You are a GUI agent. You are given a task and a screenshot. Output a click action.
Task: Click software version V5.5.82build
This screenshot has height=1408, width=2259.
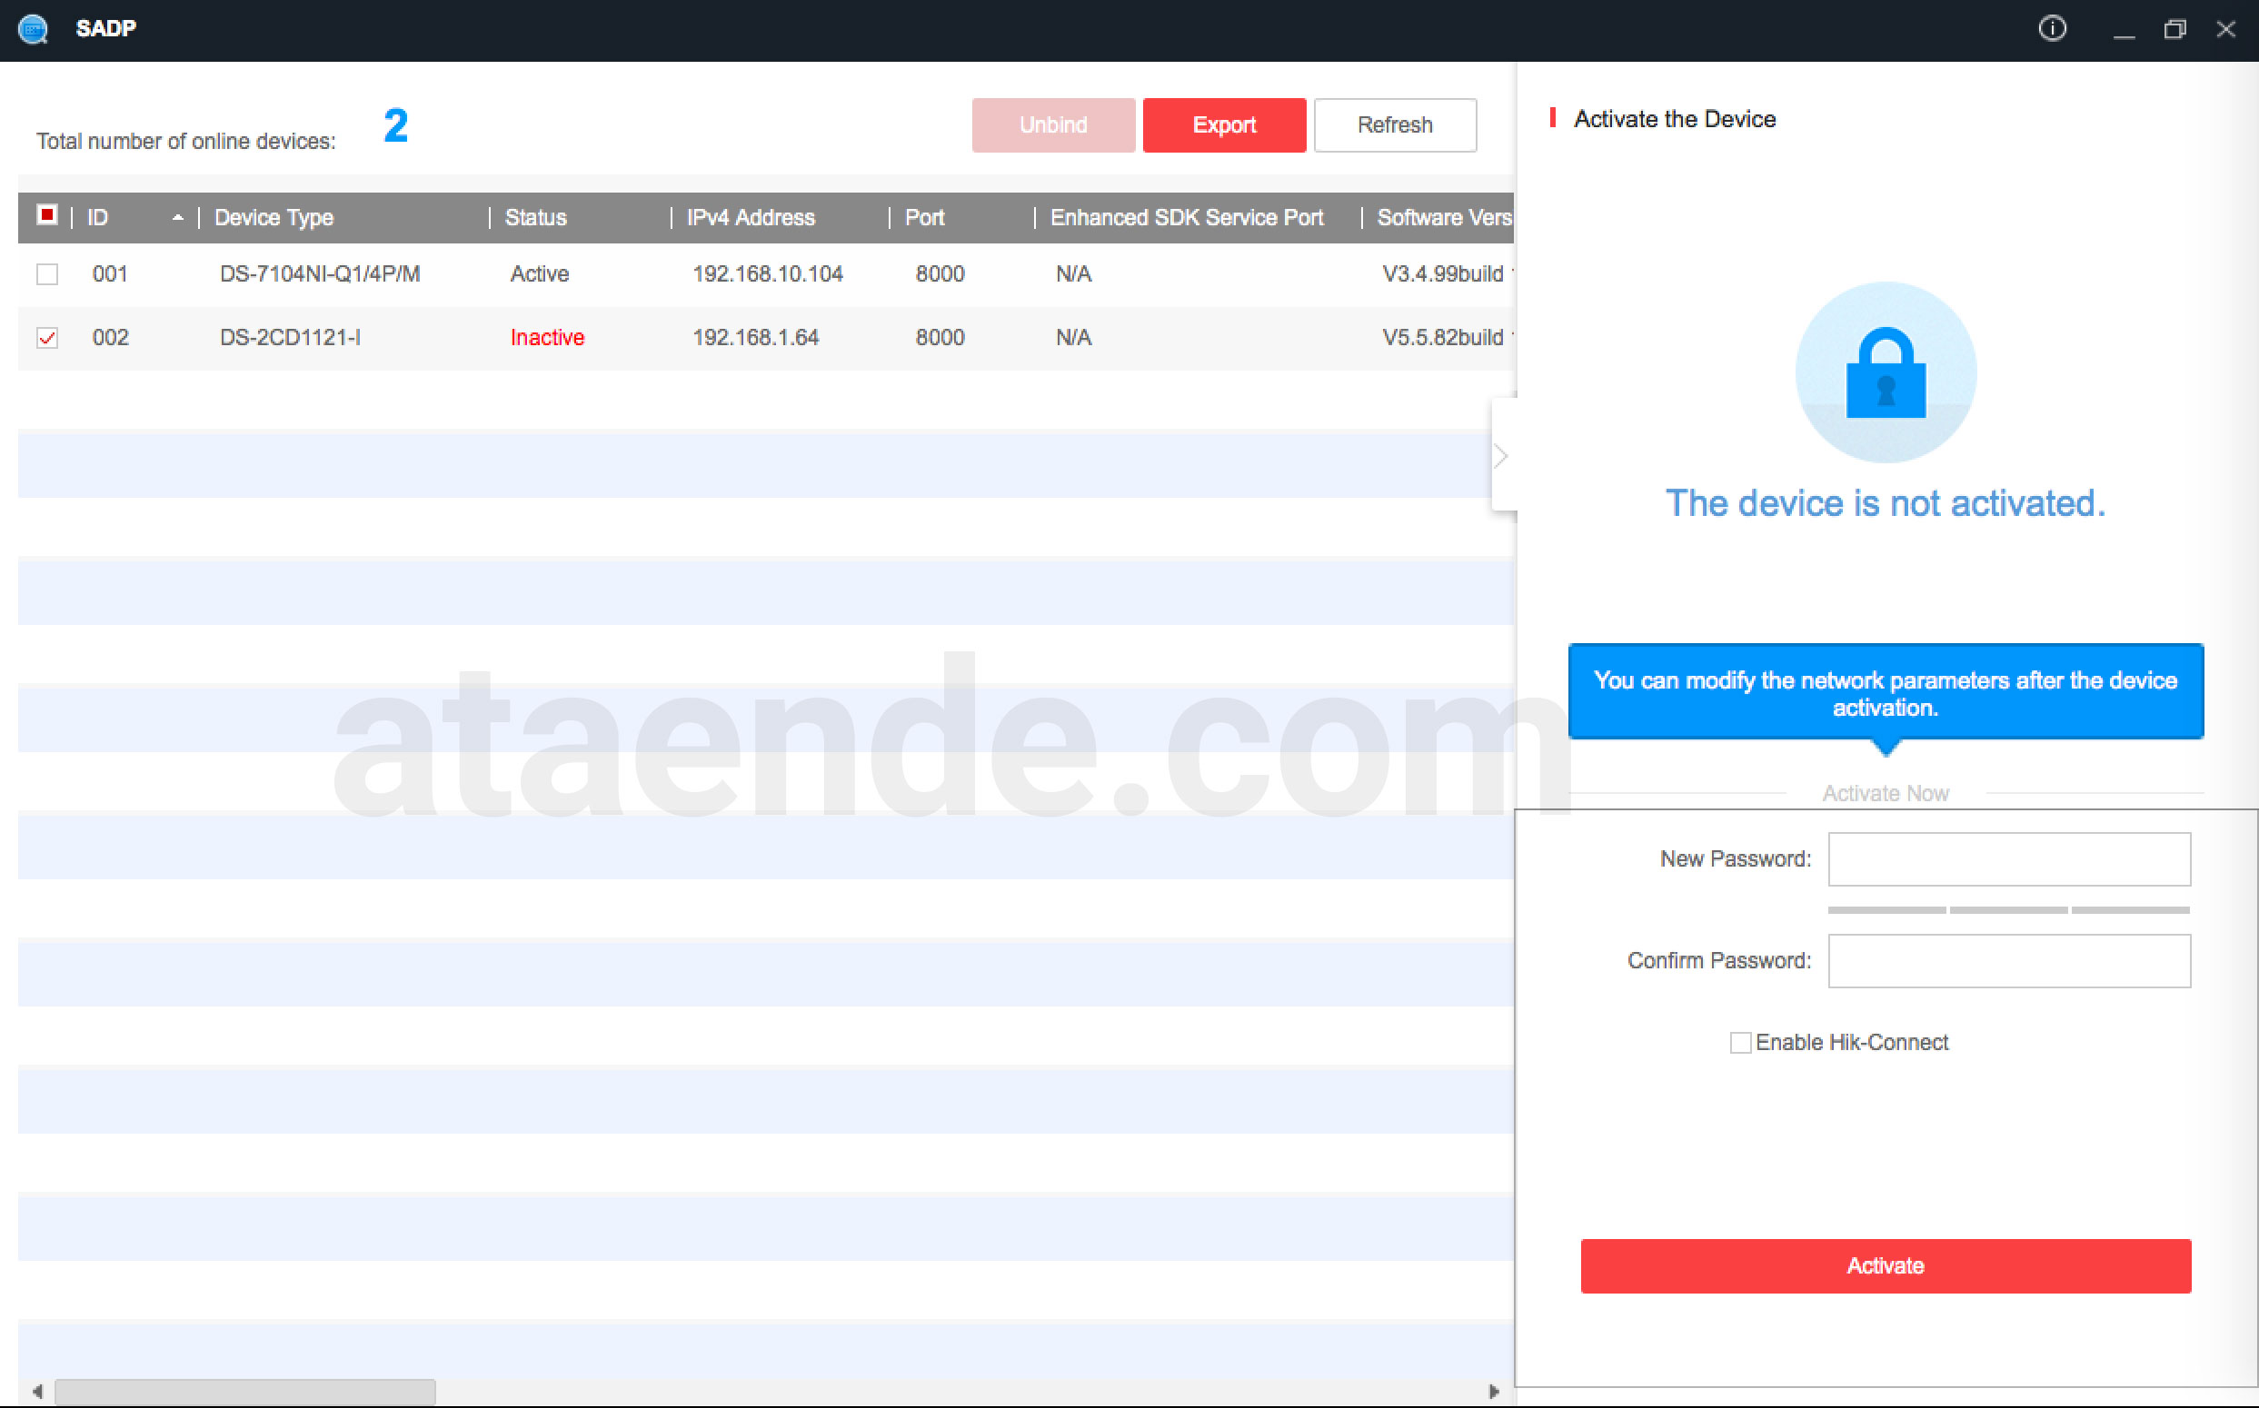click(1443, 337)
